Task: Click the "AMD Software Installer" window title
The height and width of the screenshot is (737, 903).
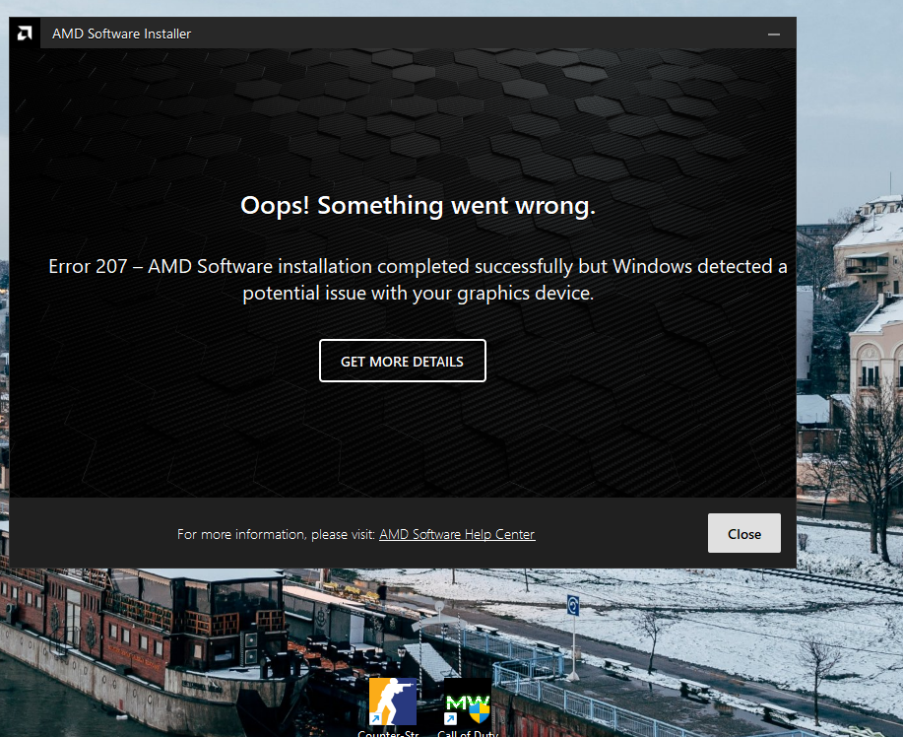Action: click(x=122, y=33)
